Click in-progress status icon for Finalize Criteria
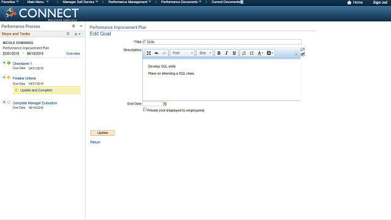Screen dimensions: 391x220 [x=9, y=78]
